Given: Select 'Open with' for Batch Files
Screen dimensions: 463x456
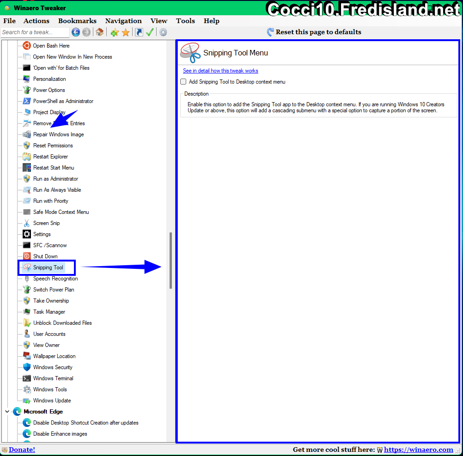Looking at the screenshot, I should click(61, 68).
